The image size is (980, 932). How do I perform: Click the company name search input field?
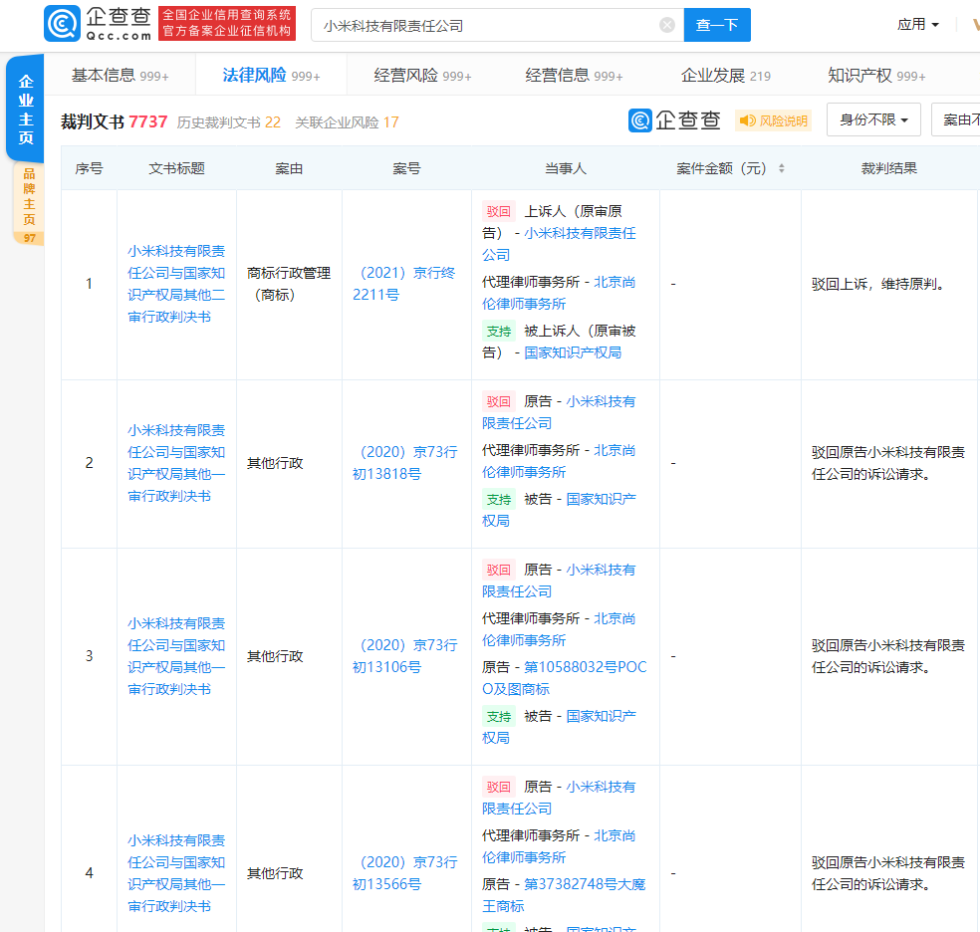[488, 25]
